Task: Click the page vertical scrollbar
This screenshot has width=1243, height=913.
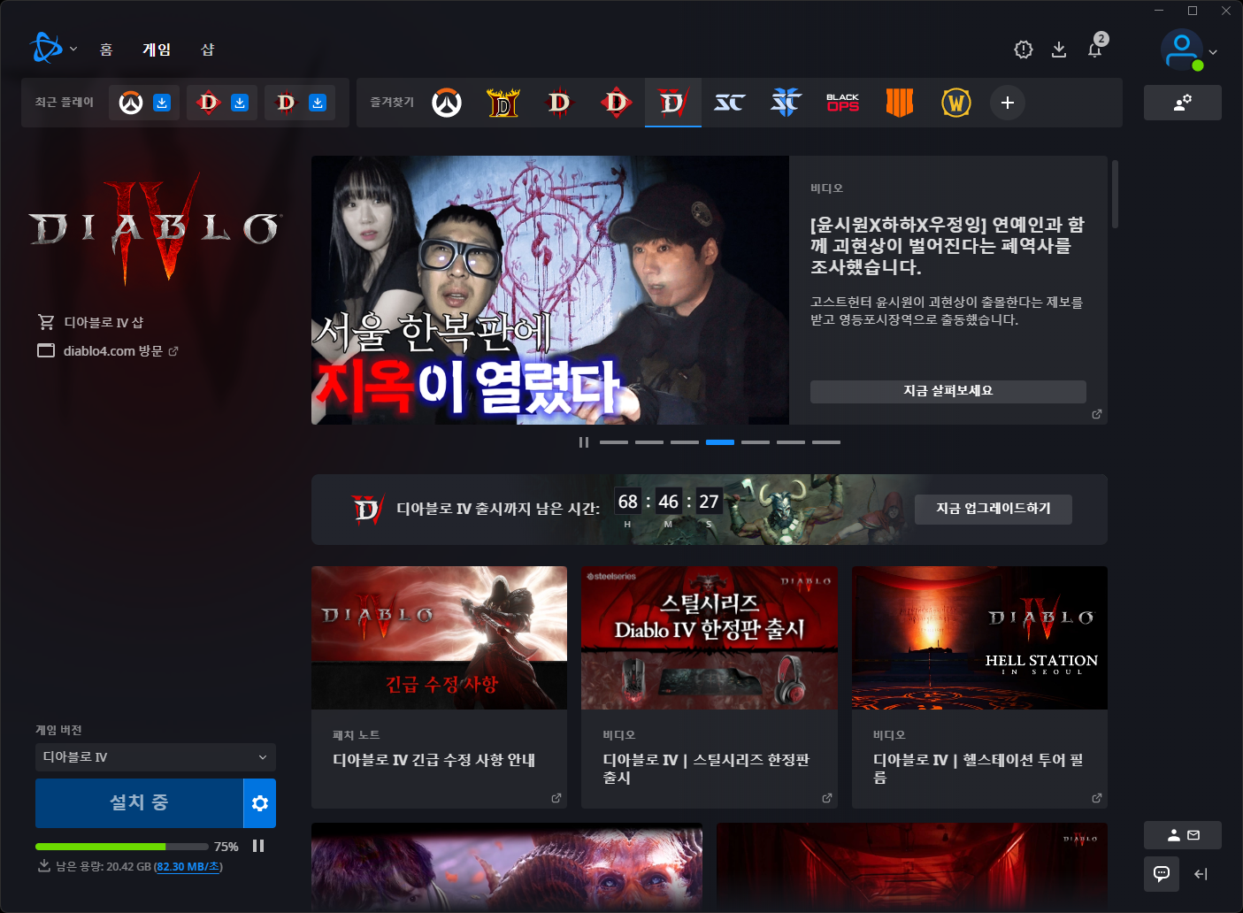Action: point(1115,195)
